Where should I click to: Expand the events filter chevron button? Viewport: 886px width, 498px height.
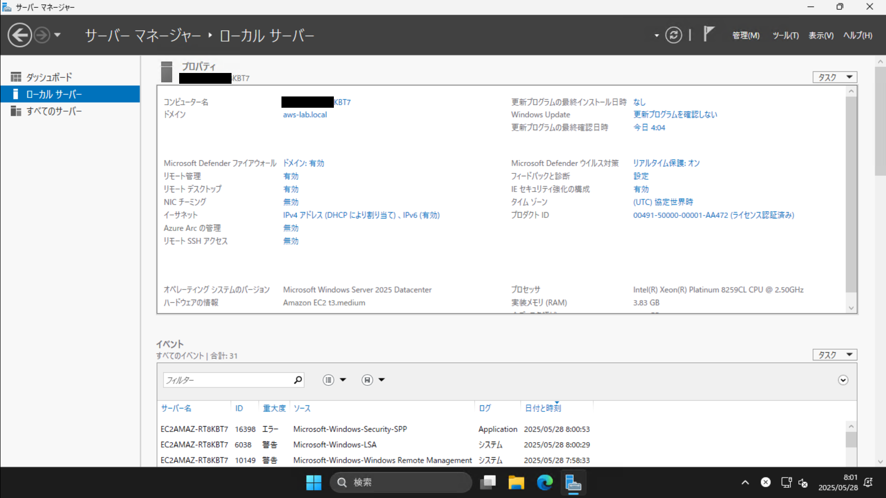coord(843,380)
